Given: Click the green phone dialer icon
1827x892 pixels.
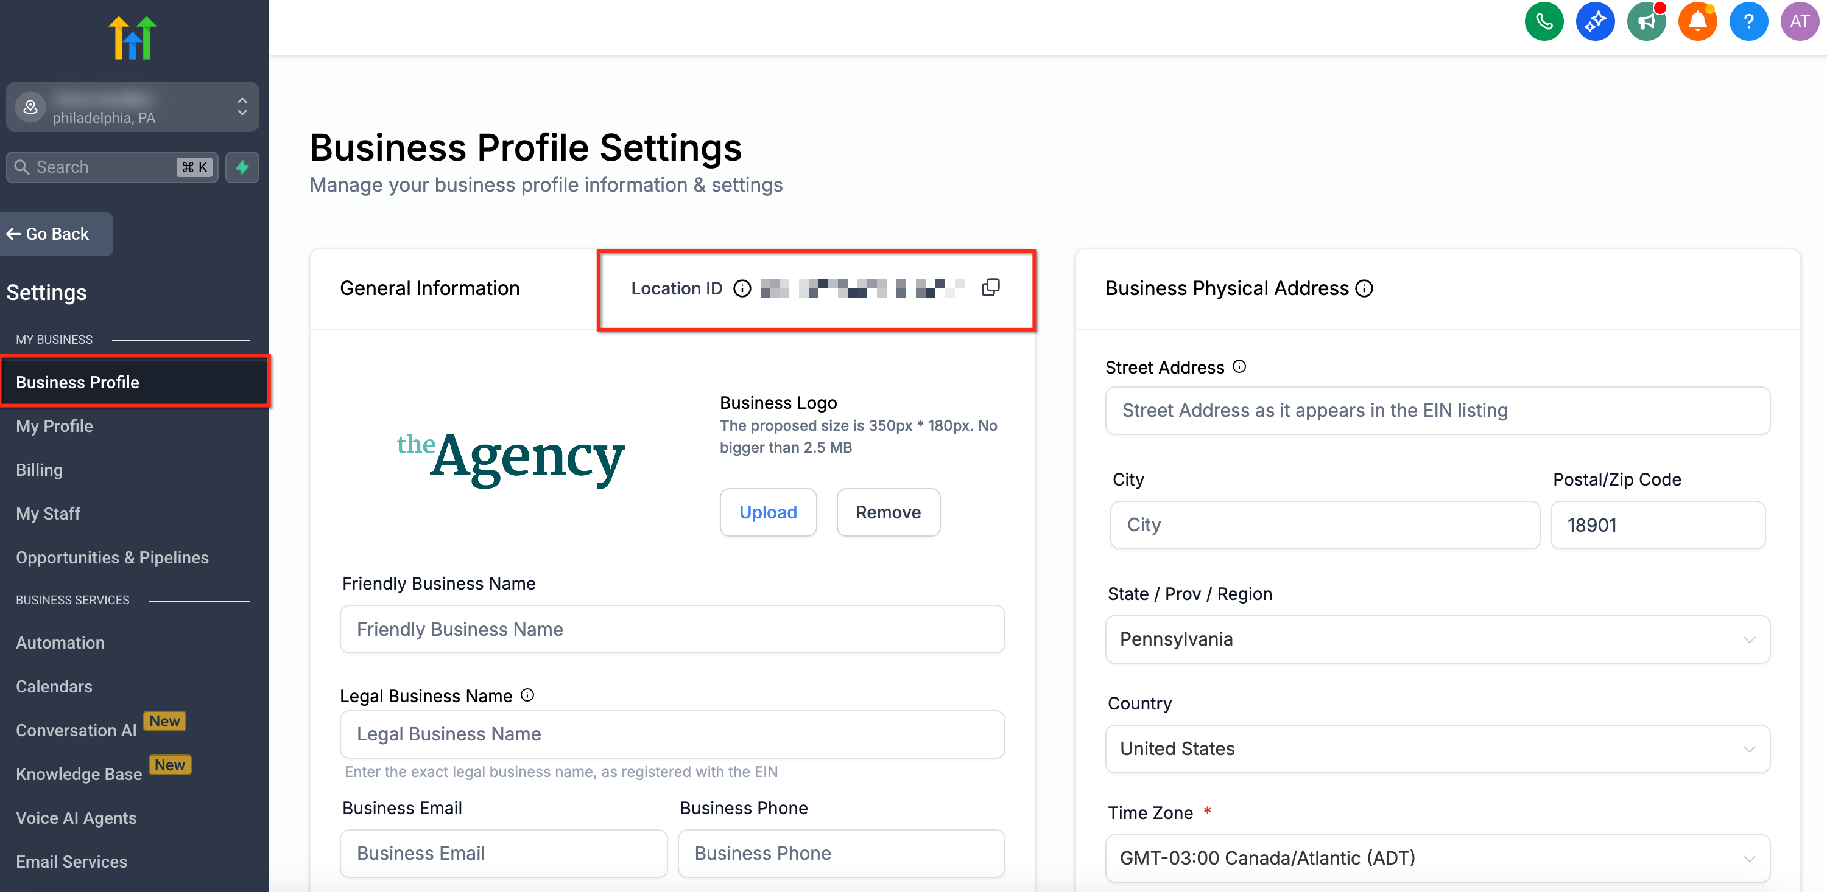Looking at the screenshot, I should point(1543,21).
